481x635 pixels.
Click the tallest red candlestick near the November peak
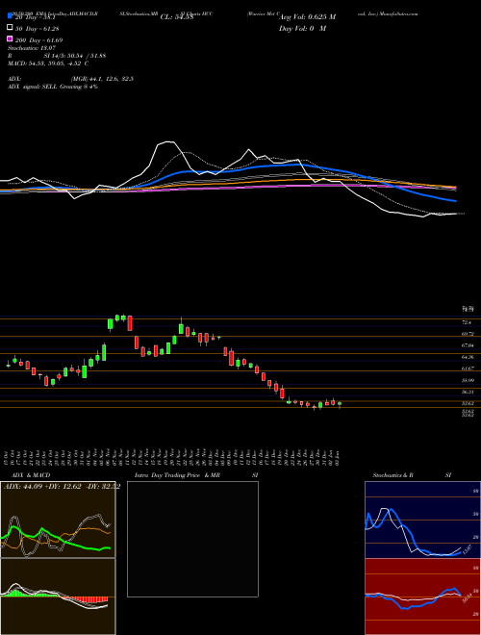[x=130, y=323]
